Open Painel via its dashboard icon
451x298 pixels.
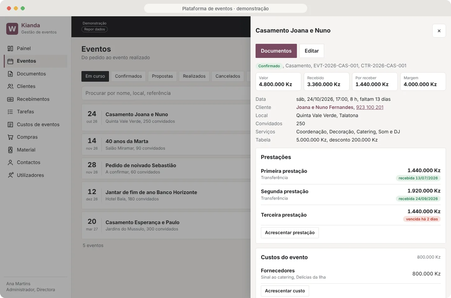pyautogui.click(x=10, y=49)
